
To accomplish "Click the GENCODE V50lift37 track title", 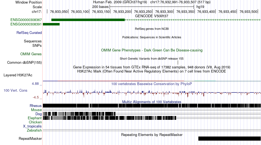I will click(x=152, y=16).
